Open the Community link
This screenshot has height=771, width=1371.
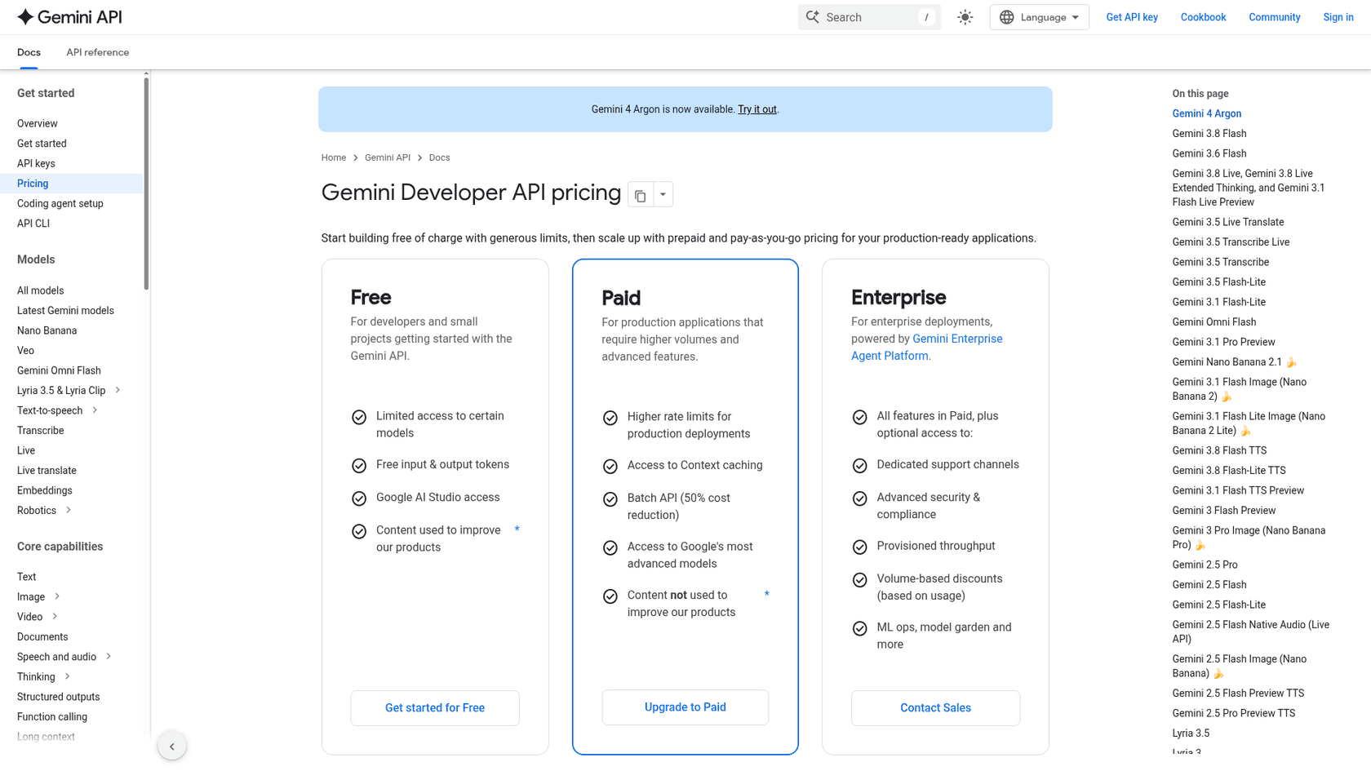(1274, 17)
